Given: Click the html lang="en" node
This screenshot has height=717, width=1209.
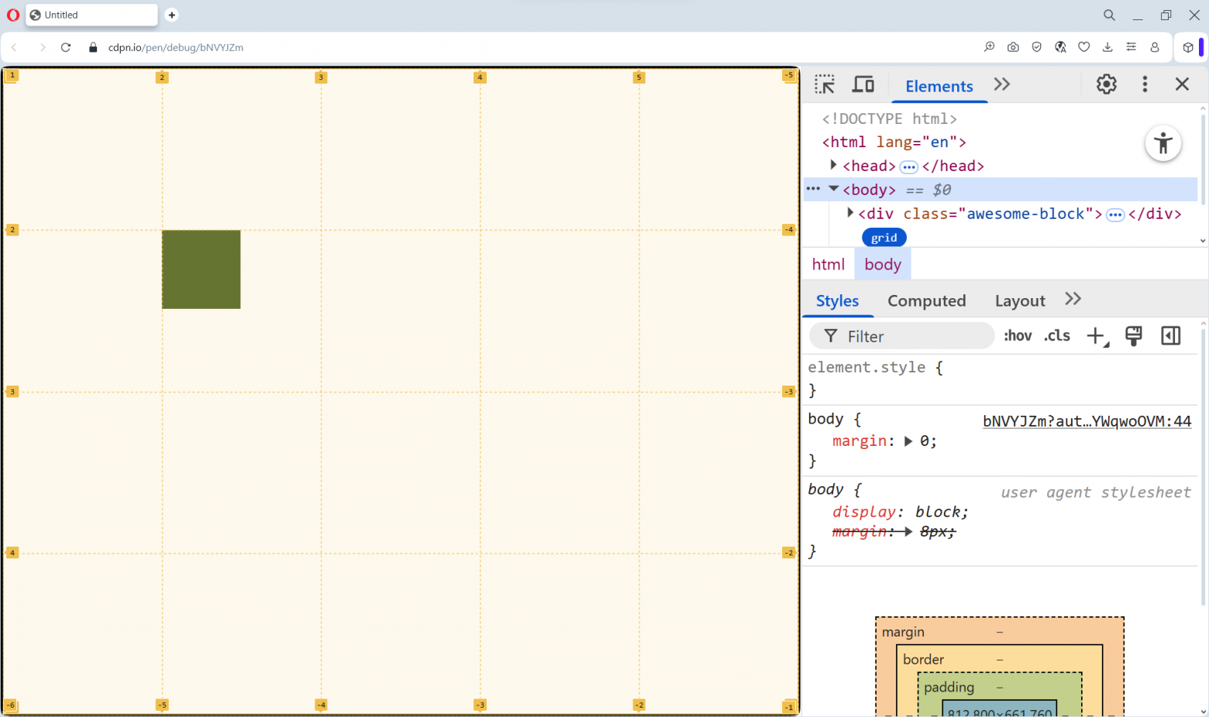Looking at the screenshot, I should (x=894, y=142).
